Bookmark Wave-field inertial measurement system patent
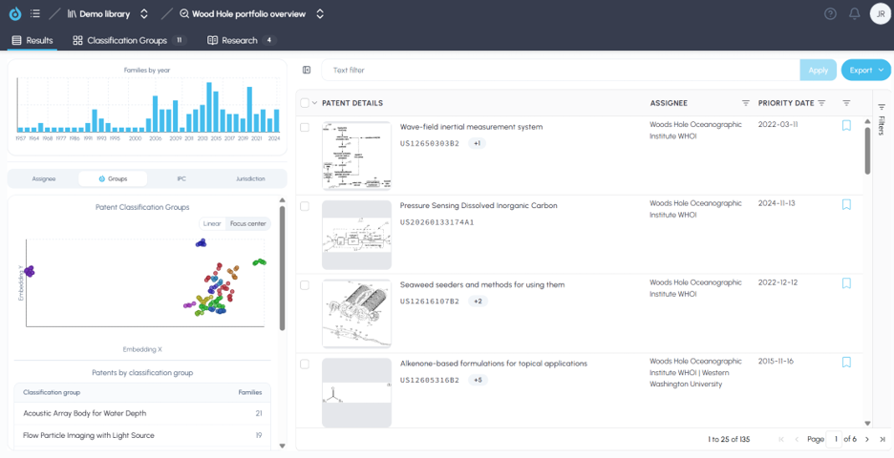The image size is (894, 458). point(846,126)
